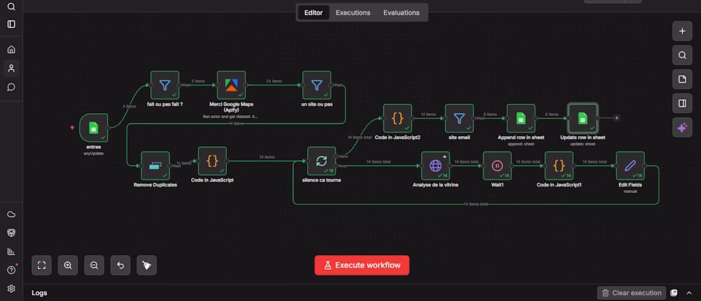Open the insights bar chart icon

(x=11, y=251)
